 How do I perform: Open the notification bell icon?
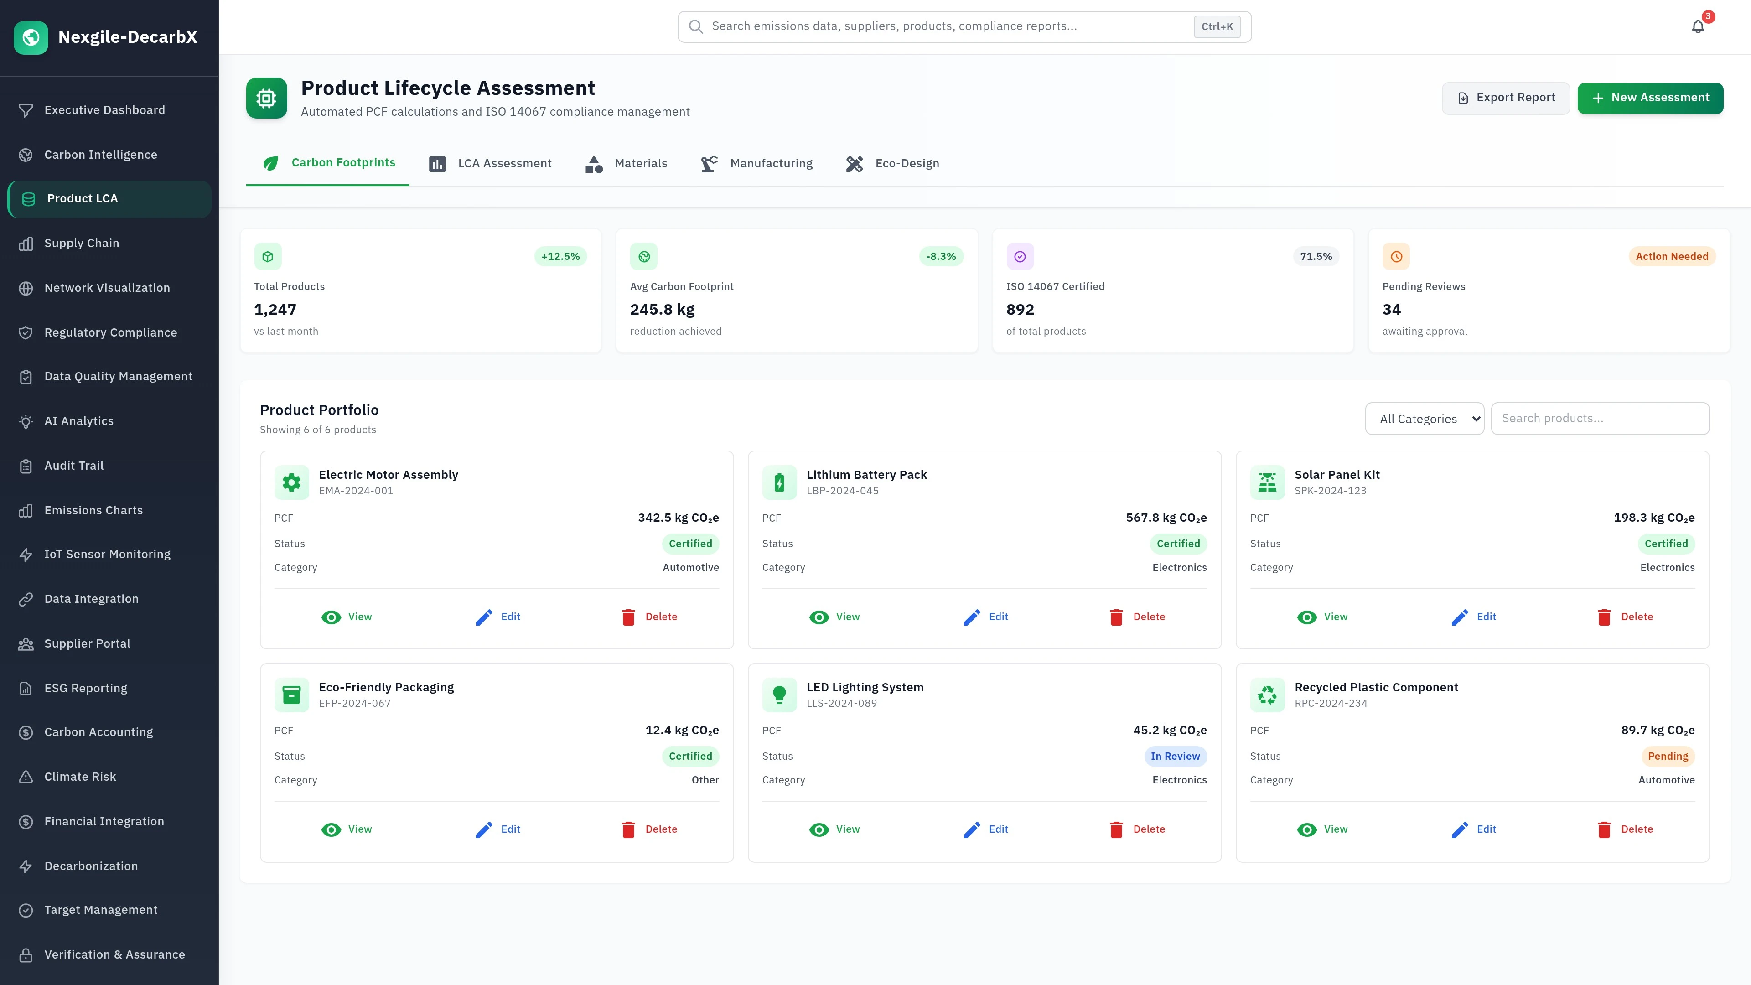[x=1697, y=26]
